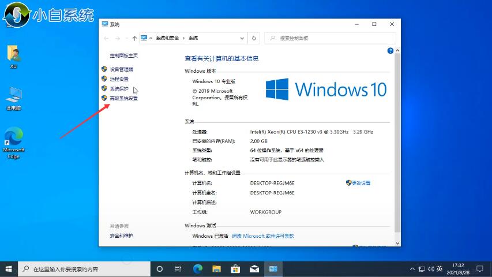Select Control Panel taskbar button
The image size is (492, 277).
pos(273,269)
